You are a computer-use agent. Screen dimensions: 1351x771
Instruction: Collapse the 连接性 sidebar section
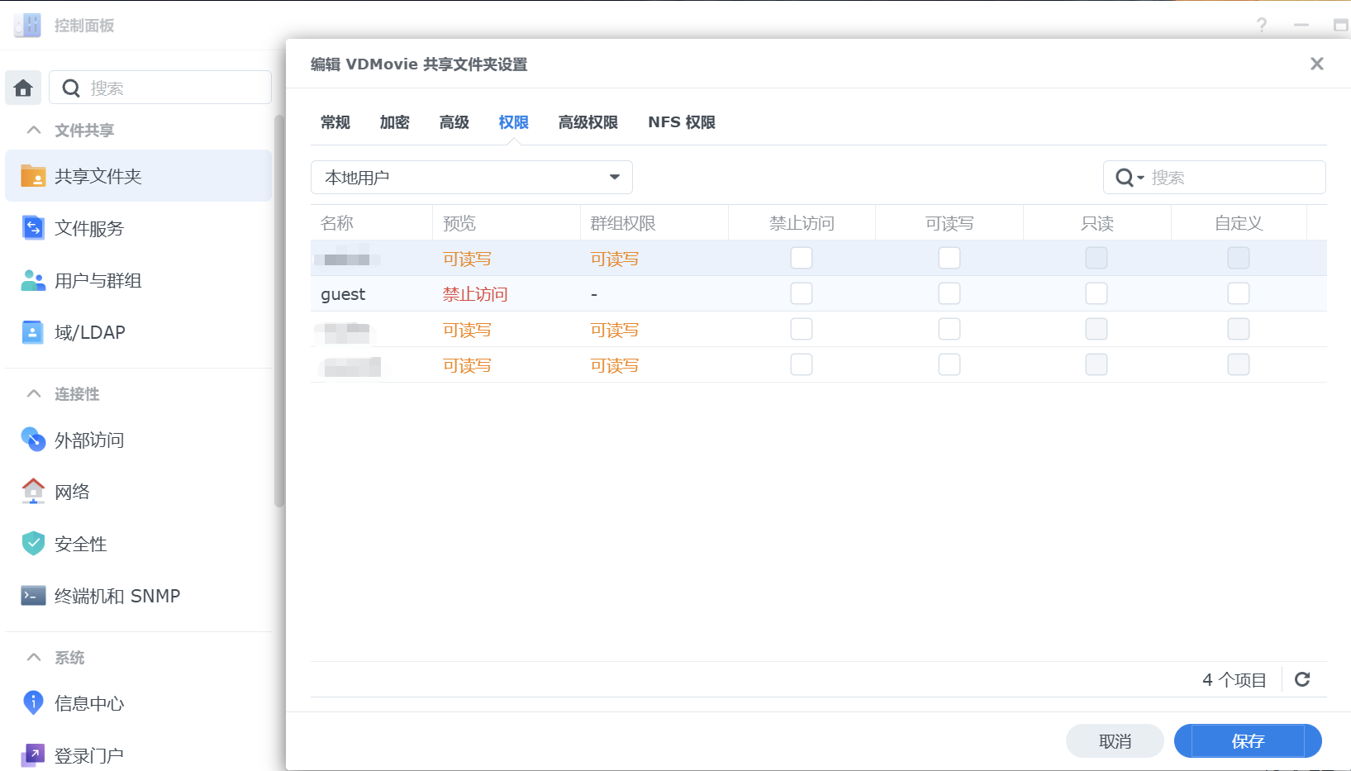pos(34,393)
